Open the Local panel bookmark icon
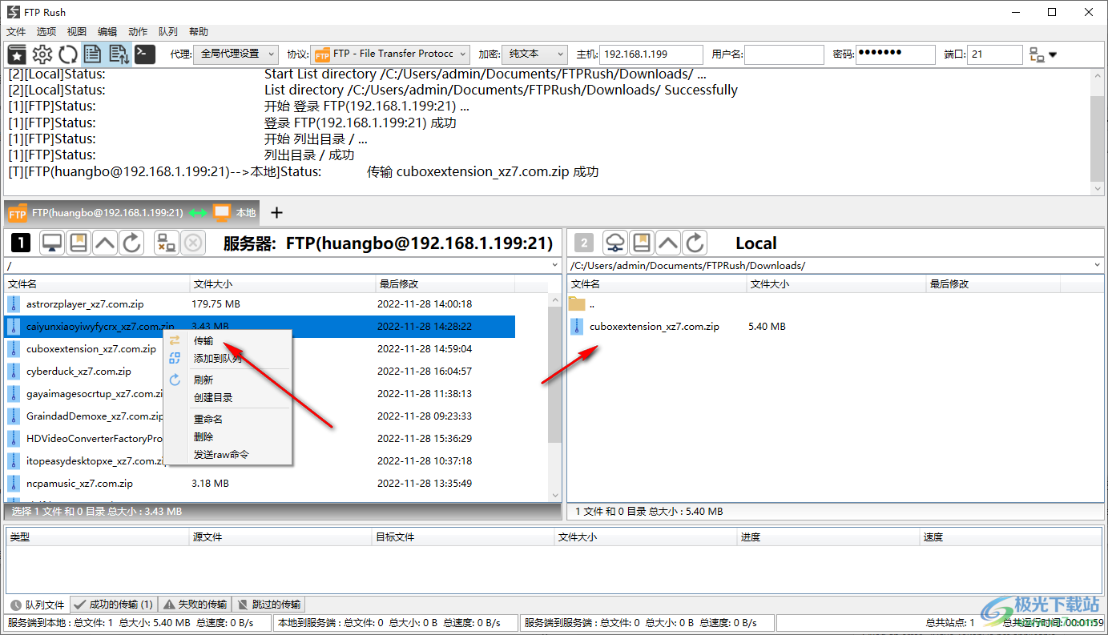1108x635 pixels. click(x=642, y=243)
